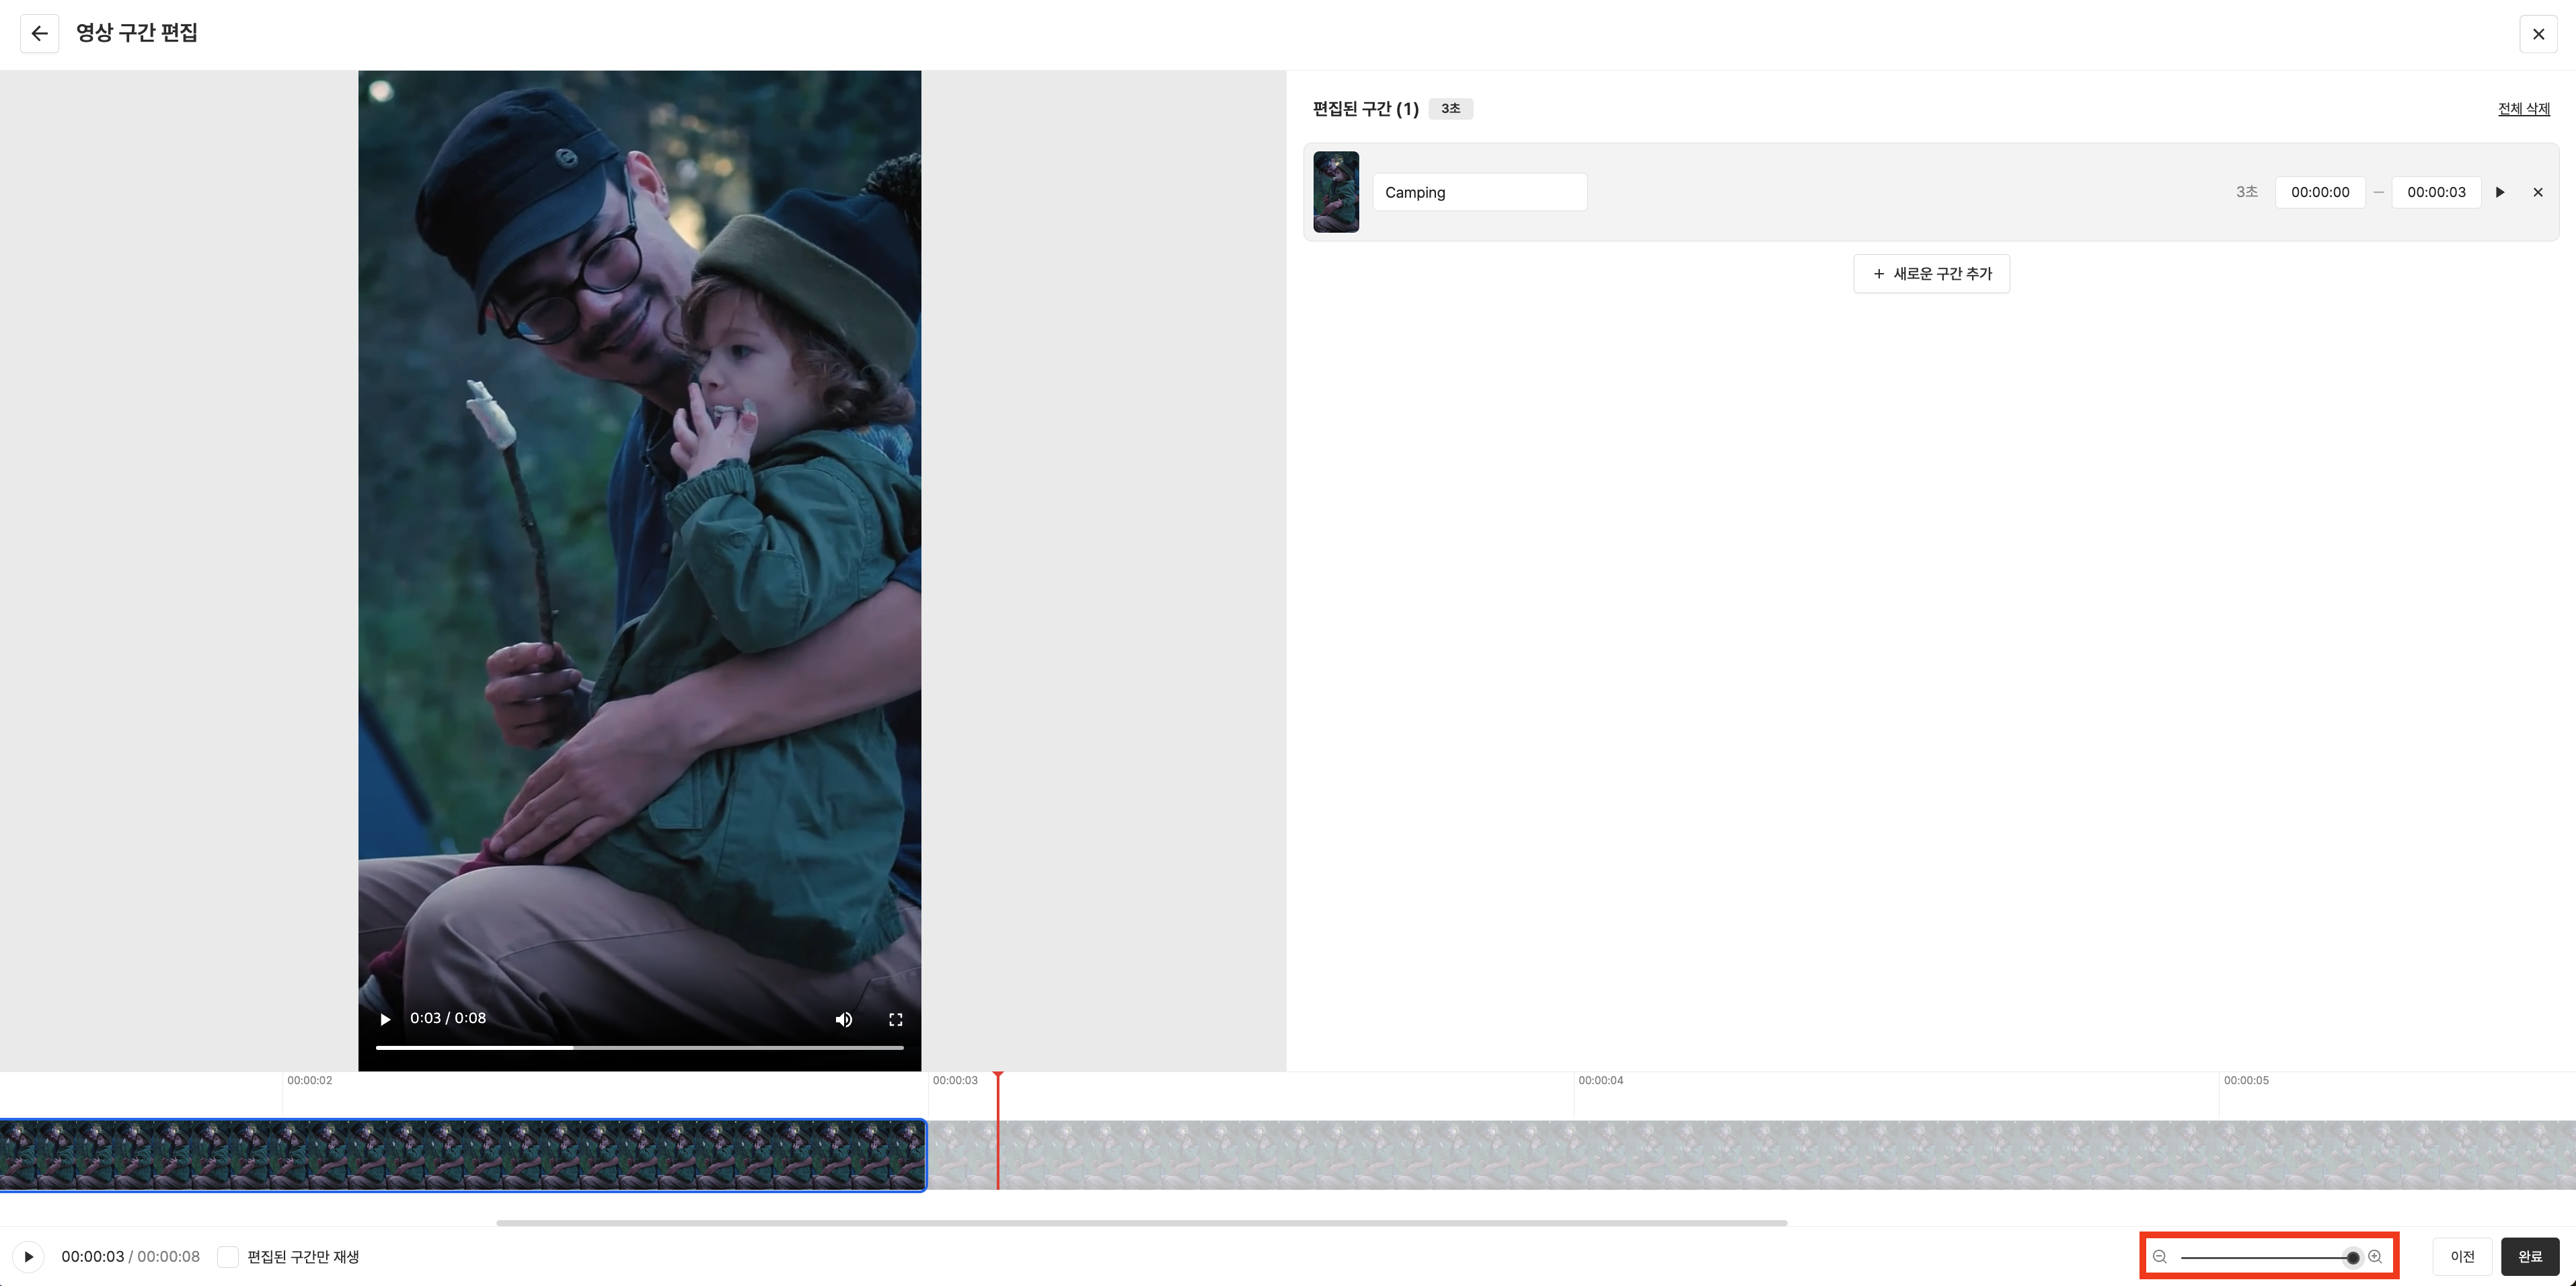Click the timeline horizontal scrollbar
The image size is (2576, 1286).
pos(1141,1222)
